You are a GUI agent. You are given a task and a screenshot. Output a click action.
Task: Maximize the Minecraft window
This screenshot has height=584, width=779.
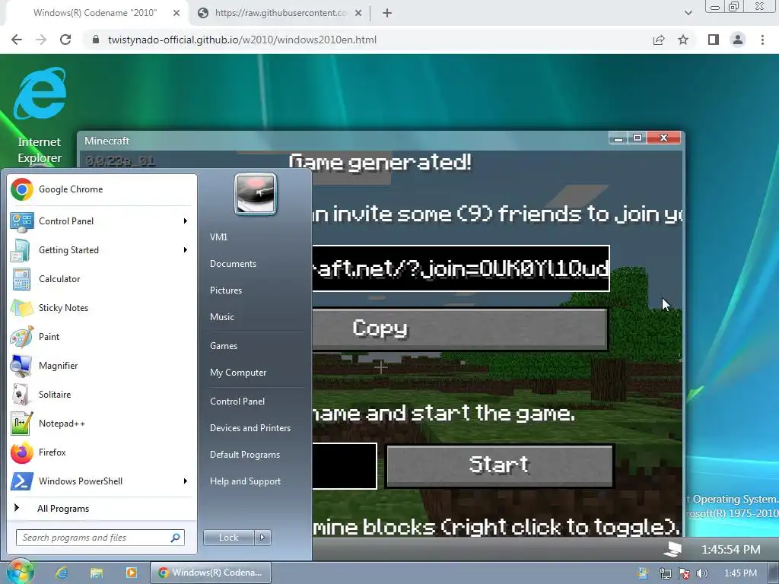638,138
